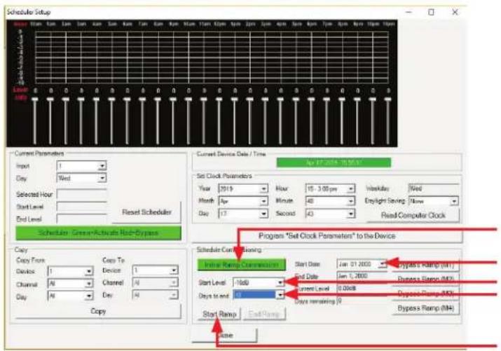Click the 8pm level slider handle
501x351 pixels.
[x=341, y=100]
